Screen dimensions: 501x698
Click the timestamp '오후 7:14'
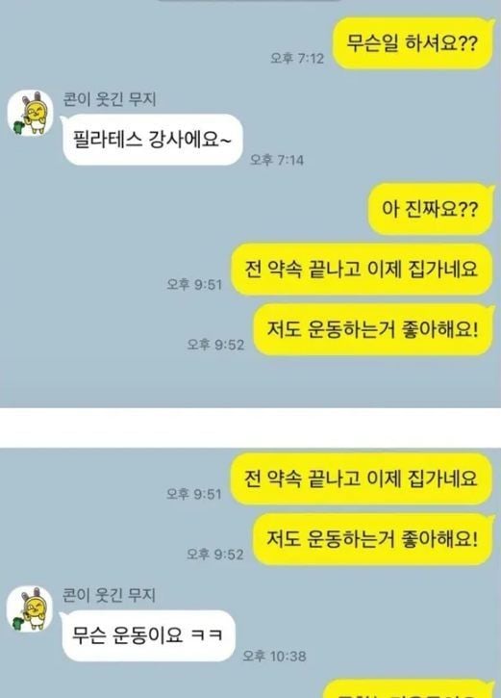[277, 160]
